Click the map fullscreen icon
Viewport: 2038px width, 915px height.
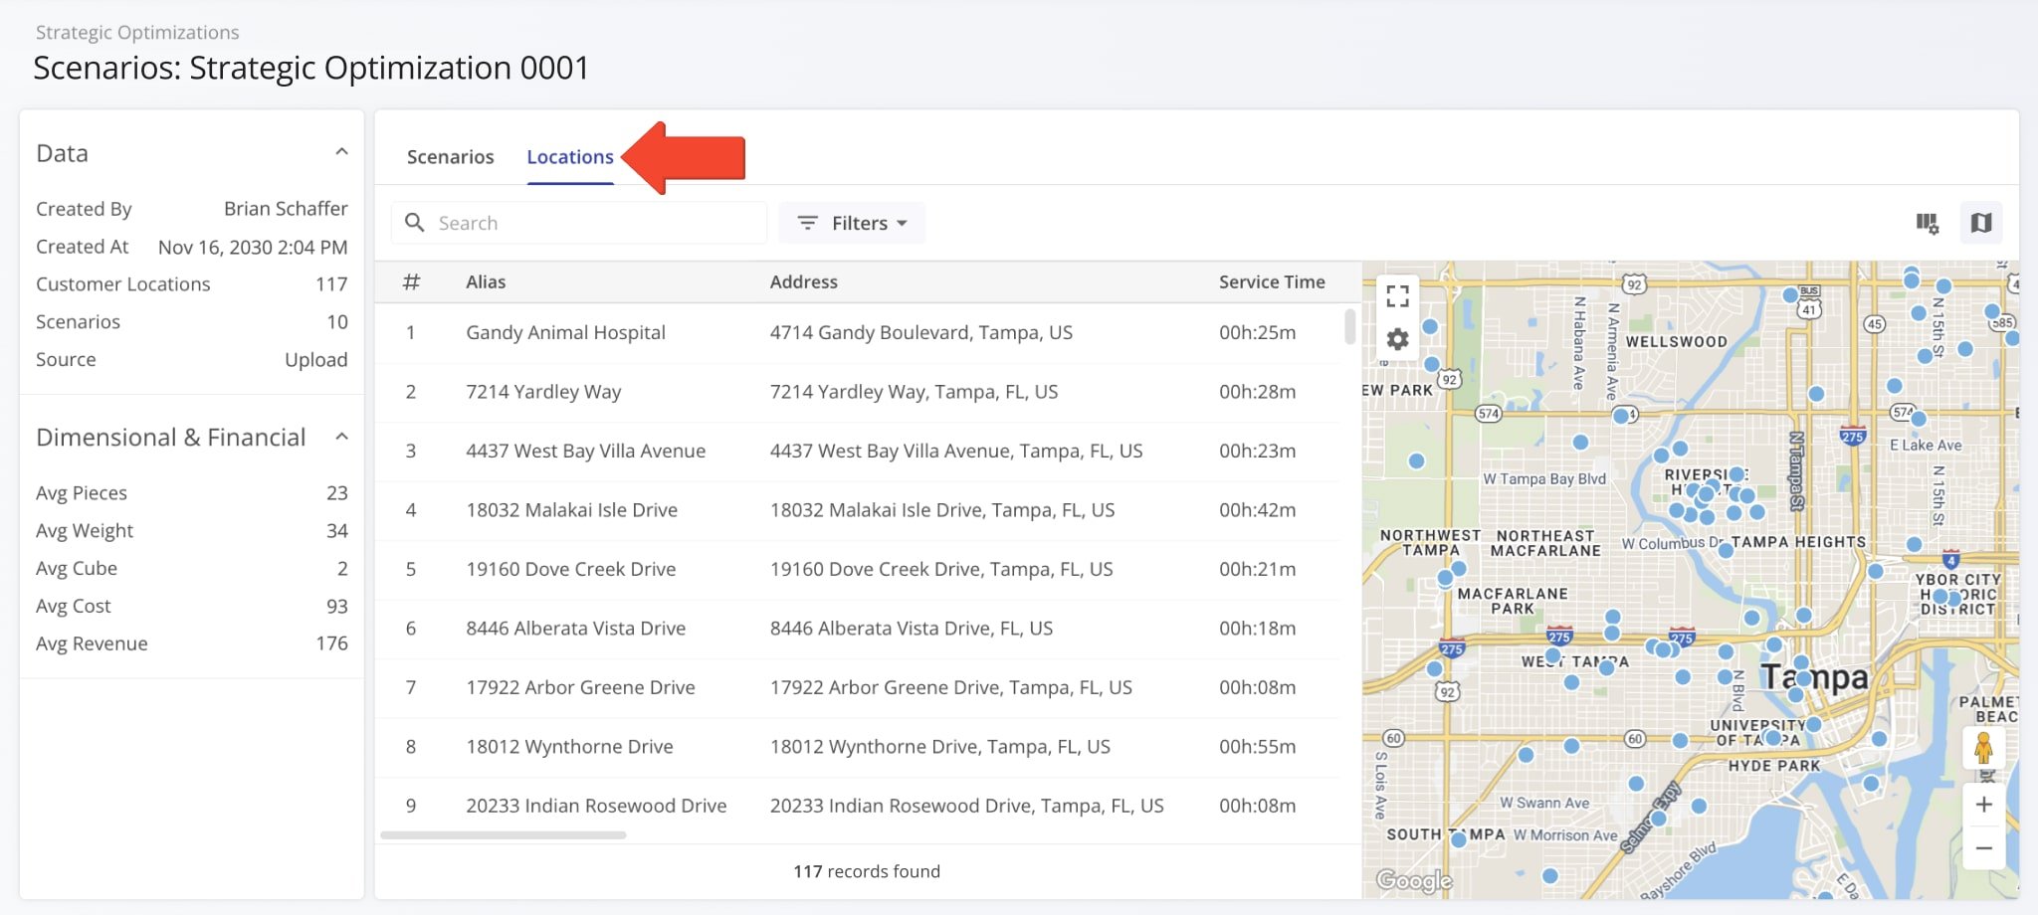coord(1397,295)
